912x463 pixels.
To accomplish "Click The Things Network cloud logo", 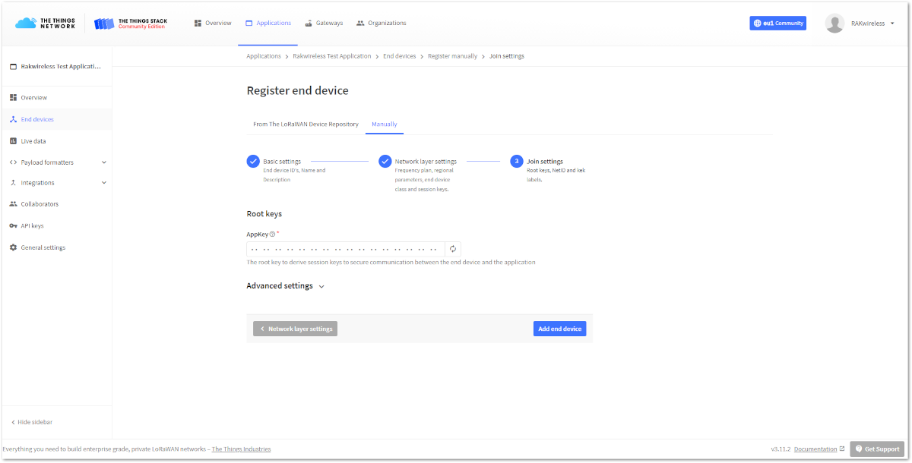I will pyautogui.click(x=46, y=24).
